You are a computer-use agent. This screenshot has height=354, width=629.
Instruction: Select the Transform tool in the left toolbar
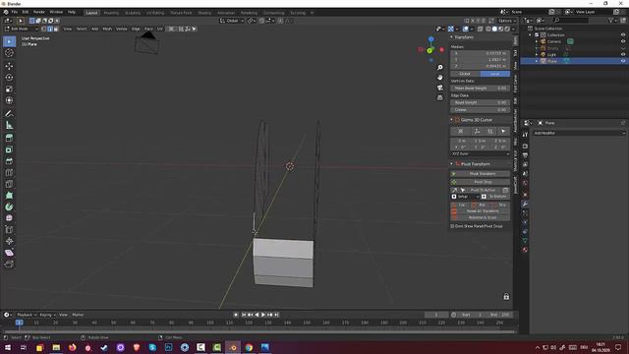point(9,100)
